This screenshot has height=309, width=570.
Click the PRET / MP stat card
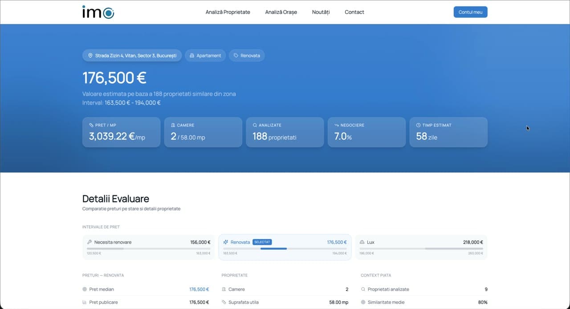point(121,132)
